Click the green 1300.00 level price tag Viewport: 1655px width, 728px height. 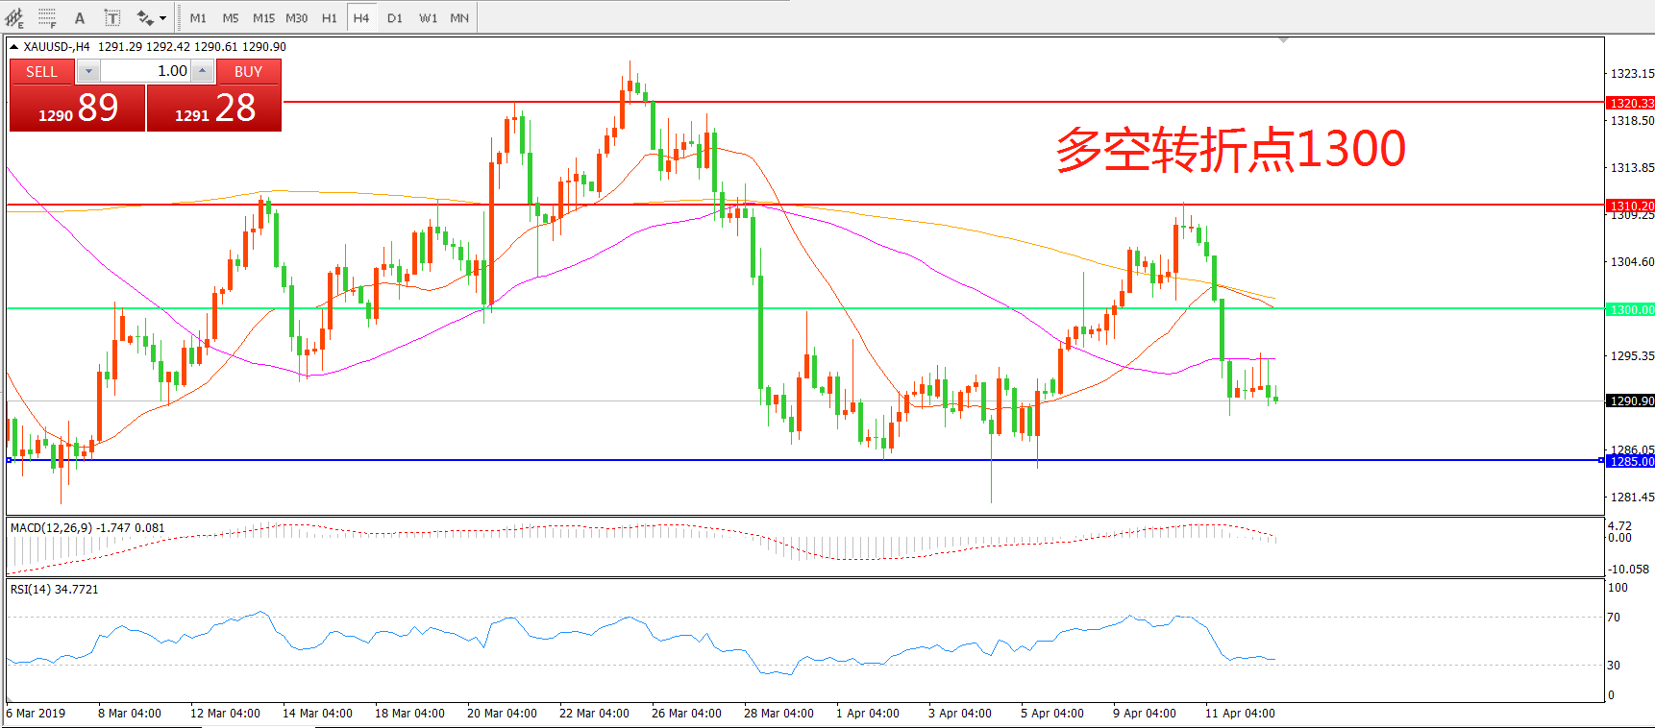1631,309
